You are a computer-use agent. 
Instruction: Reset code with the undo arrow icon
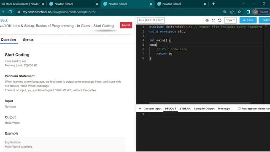[219, 20]
